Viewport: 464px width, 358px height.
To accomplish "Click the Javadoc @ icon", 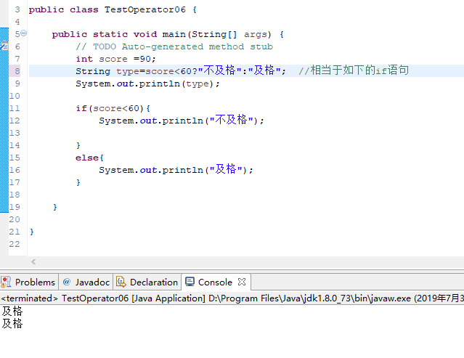I will pos(67,282).
